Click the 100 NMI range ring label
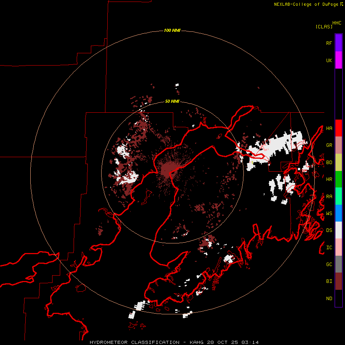345x345 pixels. (x=172, y=30)
